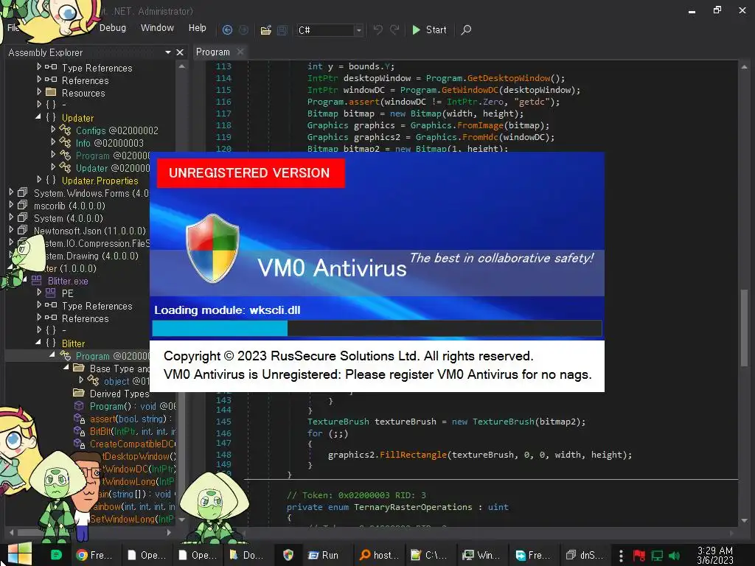Click the Open file folder icon
755x566 pixels.
point(265,30)
